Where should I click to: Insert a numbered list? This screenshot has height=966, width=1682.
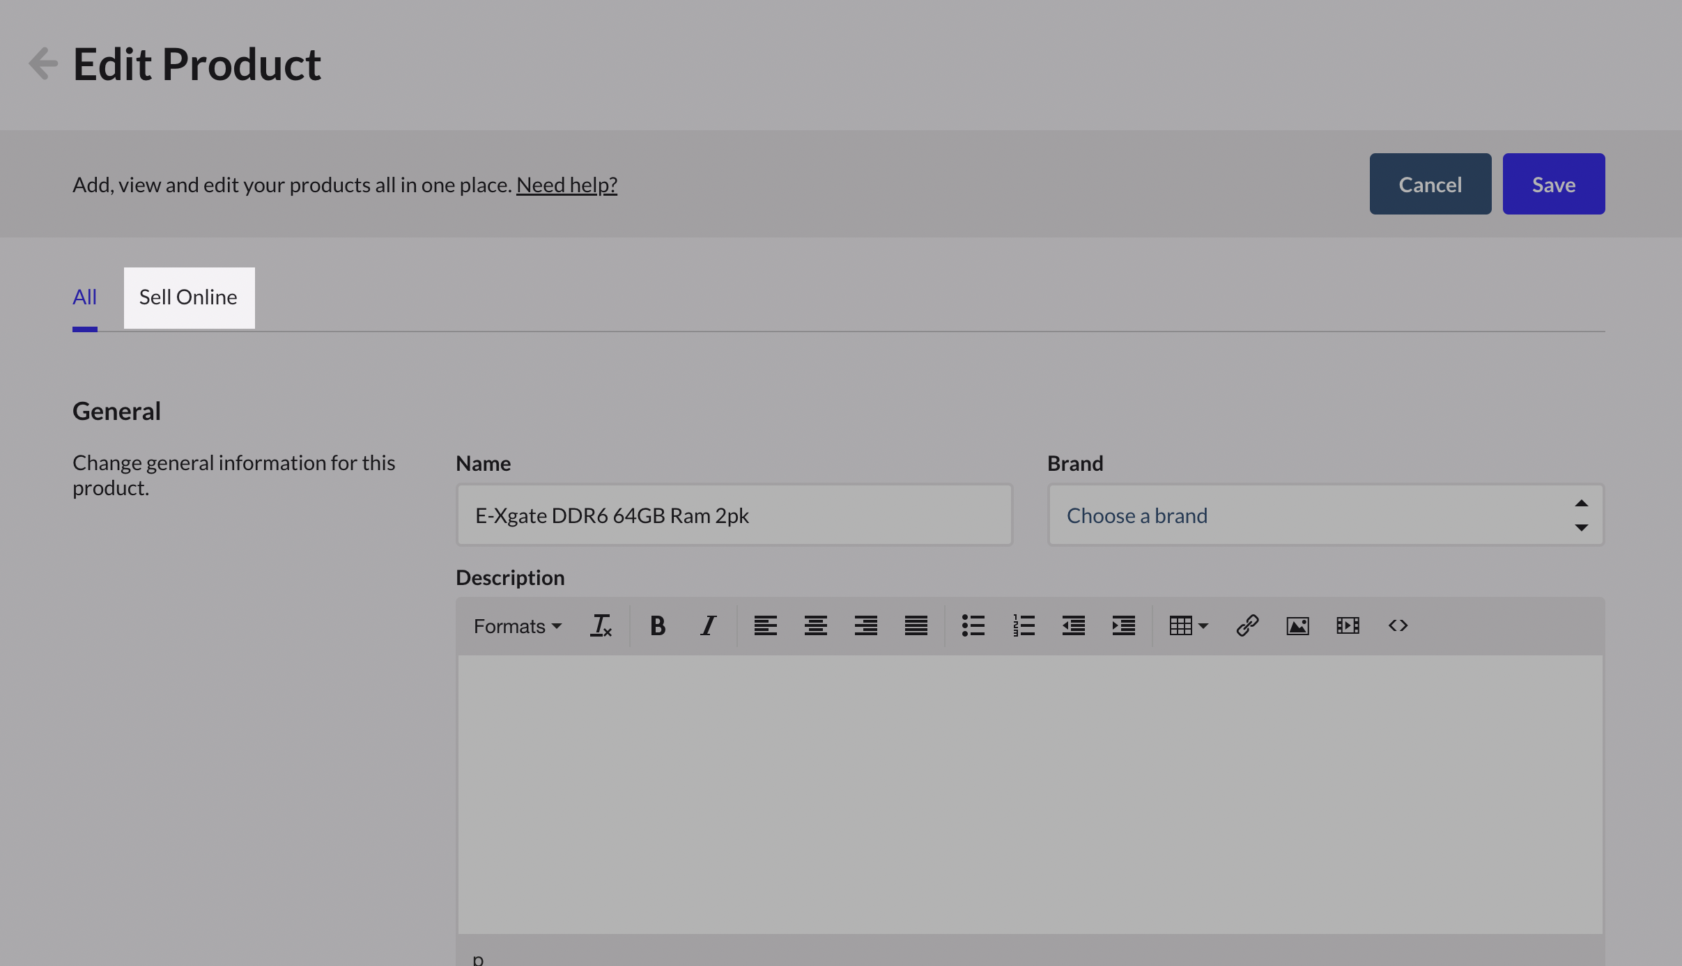coord(1023,625)
